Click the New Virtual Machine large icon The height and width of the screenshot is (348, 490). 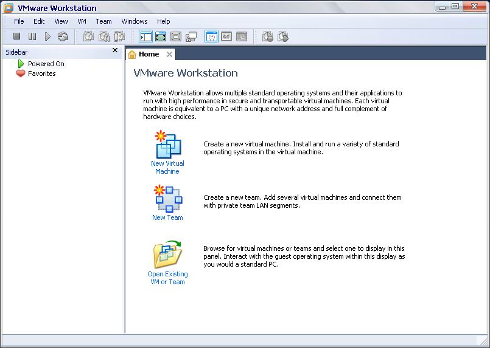pos(167,145)
